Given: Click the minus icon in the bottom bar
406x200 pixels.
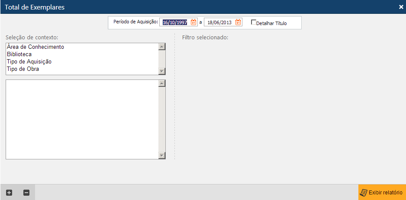Looking at the screenshot, I should coord(26,193).
